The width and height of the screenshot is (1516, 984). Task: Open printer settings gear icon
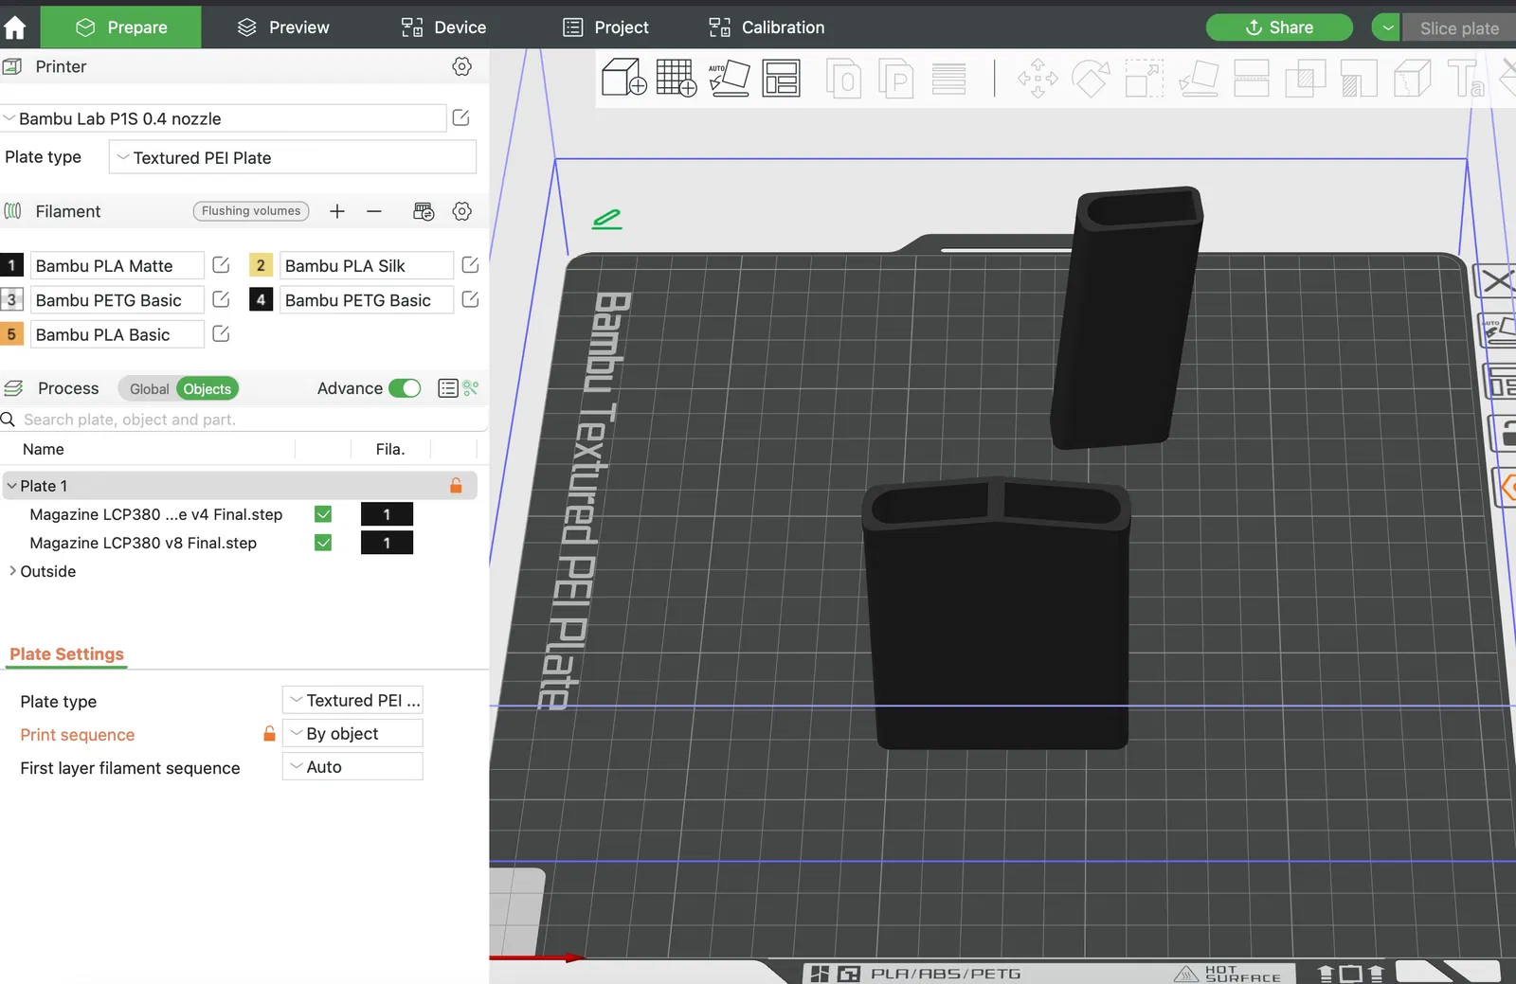461,66
